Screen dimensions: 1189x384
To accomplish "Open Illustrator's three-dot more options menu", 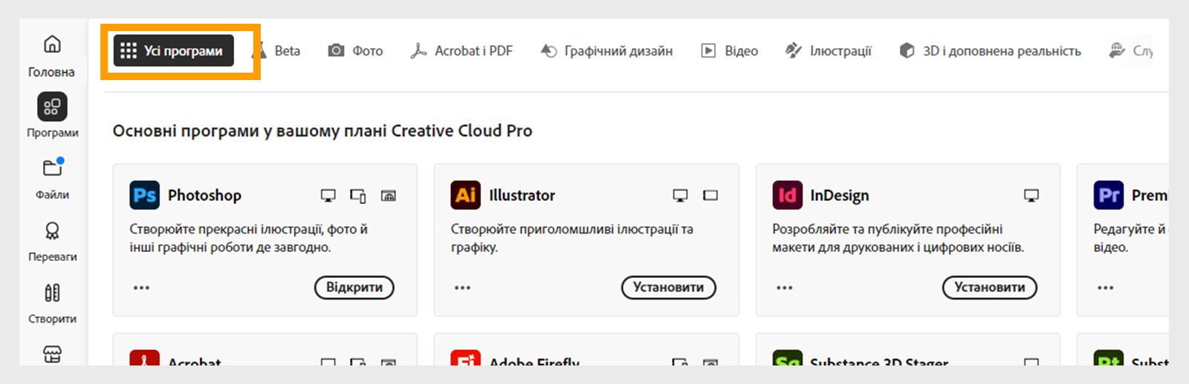I will tap(462, 288).
